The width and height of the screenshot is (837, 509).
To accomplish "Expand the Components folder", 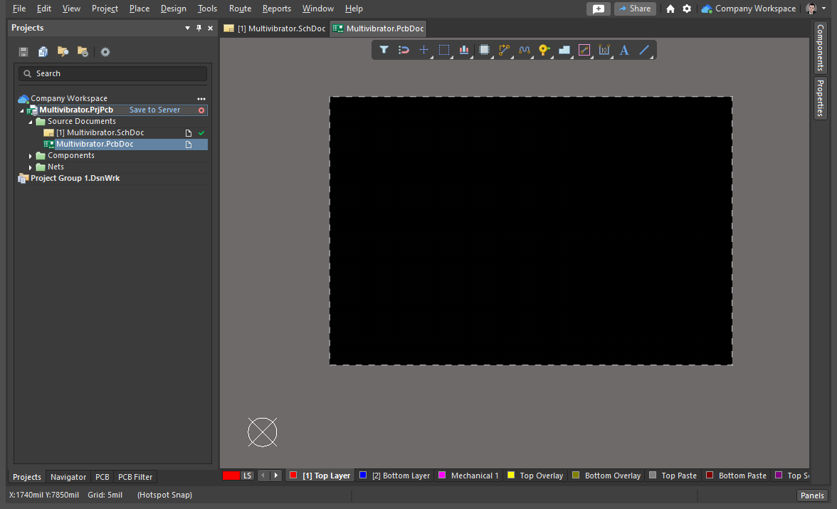I will (31, 156).
